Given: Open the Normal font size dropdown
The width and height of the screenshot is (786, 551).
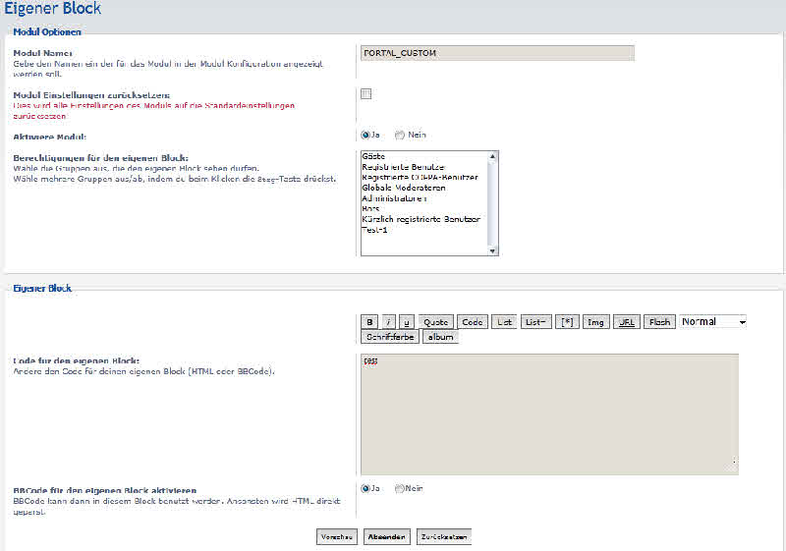Looking at the screenshot, I should pos(713,321).
